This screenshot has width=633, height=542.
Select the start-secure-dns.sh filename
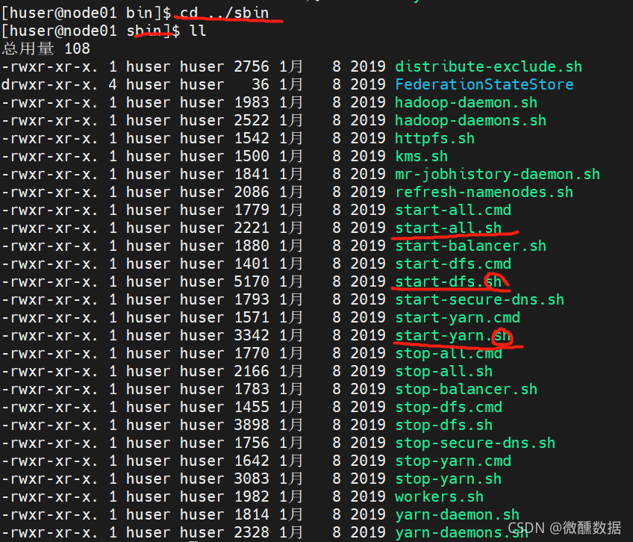[x=479, y=299]
